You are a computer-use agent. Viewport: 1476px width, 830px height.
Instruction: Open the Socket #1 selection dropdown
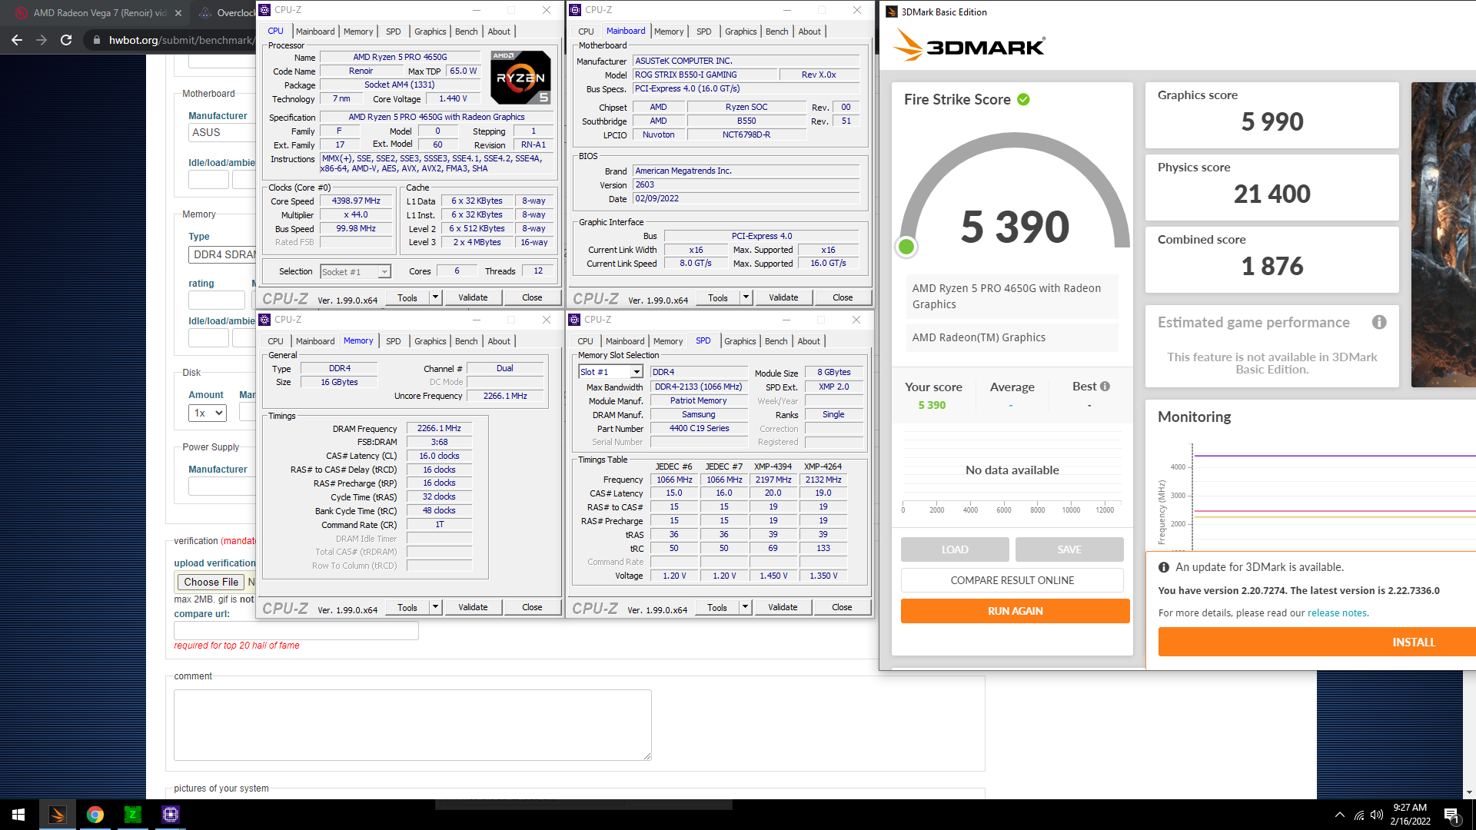point(384,272)
